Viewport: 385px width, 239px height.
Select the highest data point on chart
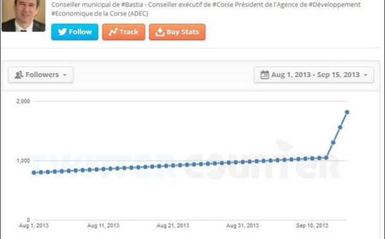tap(347, 112)
